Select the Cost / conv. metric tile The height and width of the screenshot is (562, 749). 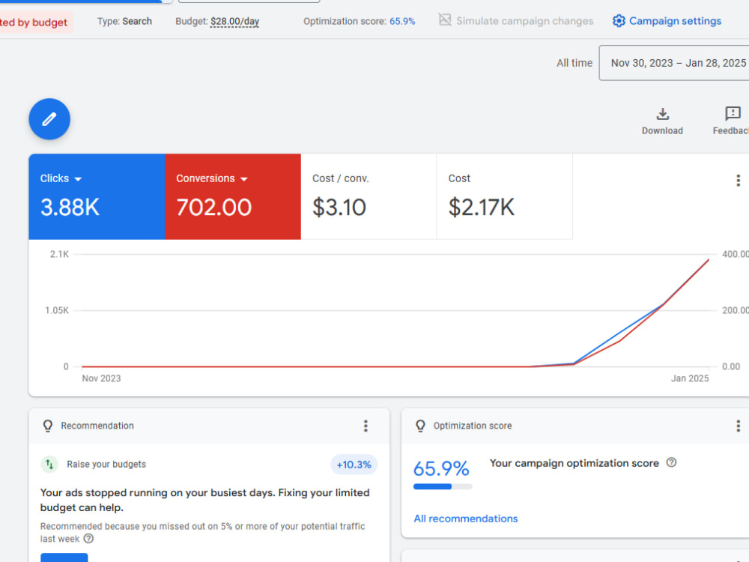[369, 196]
